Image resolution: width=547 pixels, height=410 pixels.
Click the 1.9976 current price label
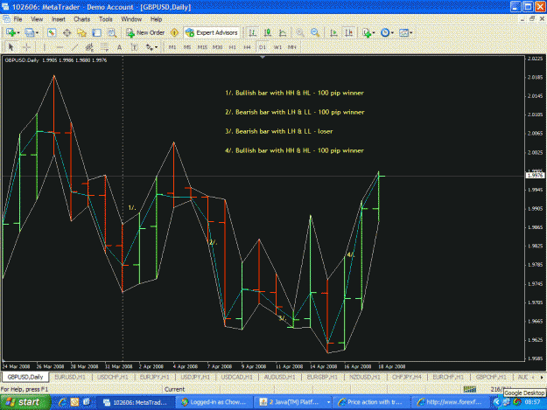(x=535, y=176)
